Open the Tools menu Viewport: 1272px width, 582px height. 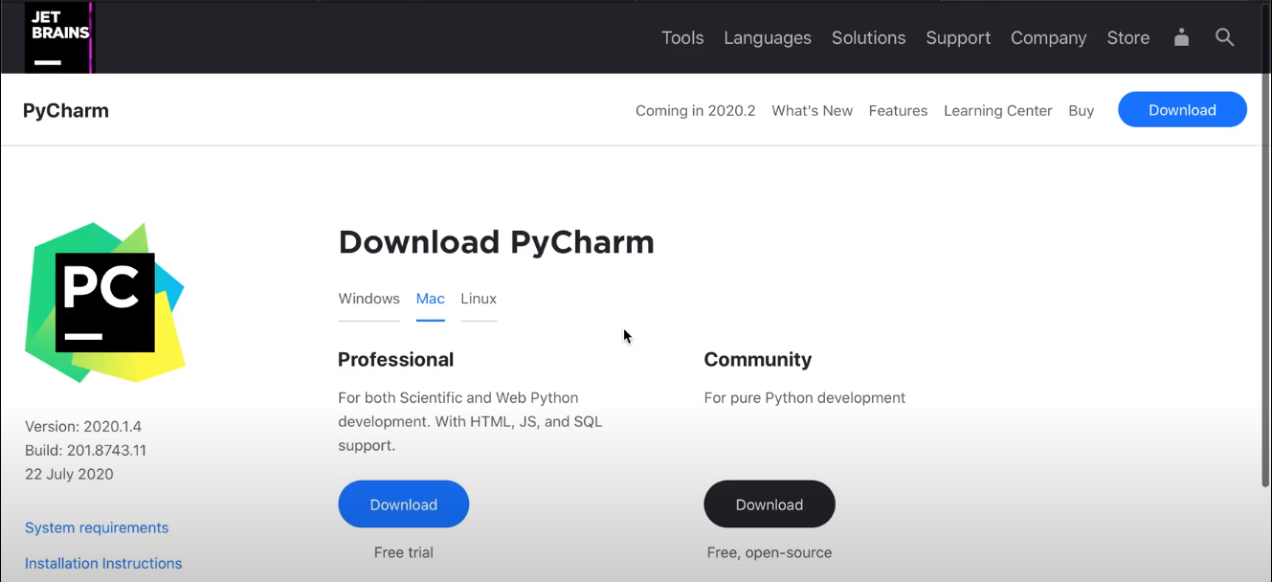682,38
